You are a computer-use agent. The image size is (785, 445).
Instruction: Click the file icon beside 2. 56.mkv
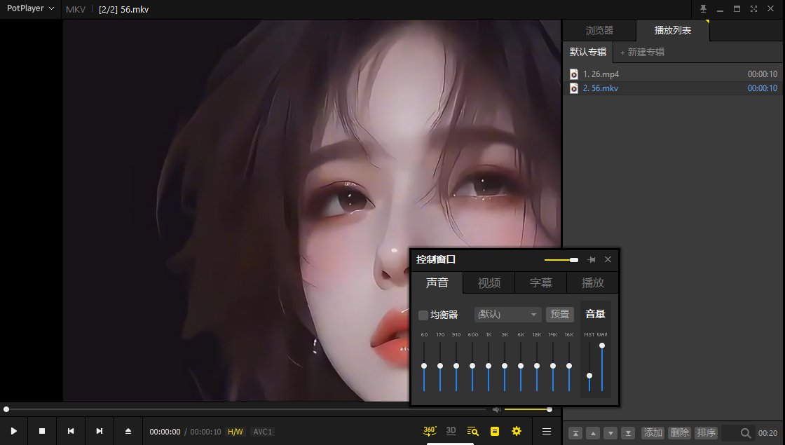tap(574, 88)
